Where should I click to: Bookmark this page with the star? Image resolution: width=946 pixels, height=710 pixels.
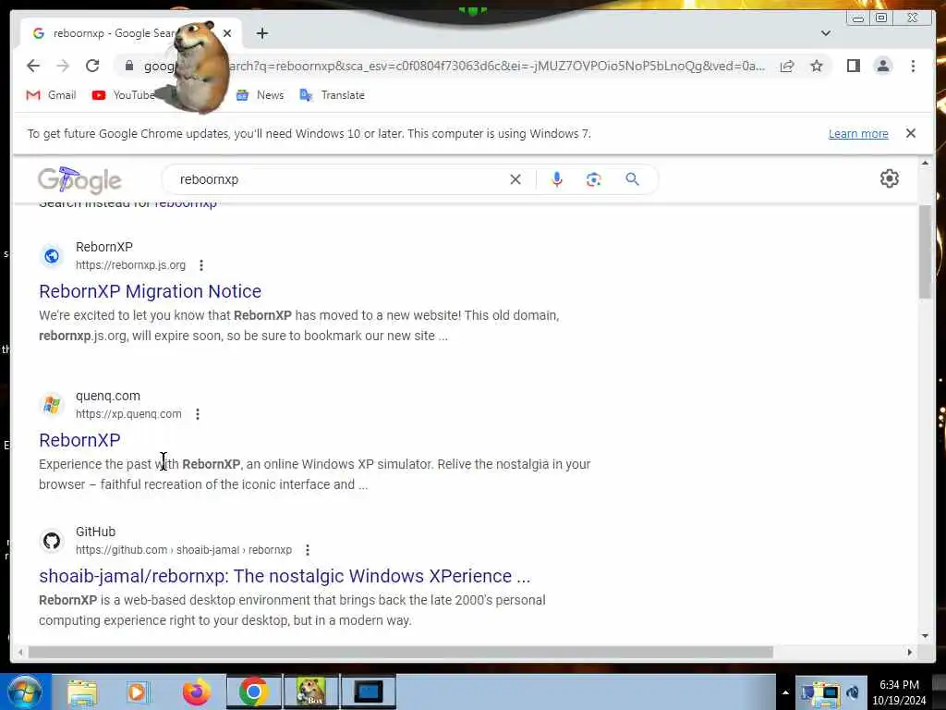point(817,66)
